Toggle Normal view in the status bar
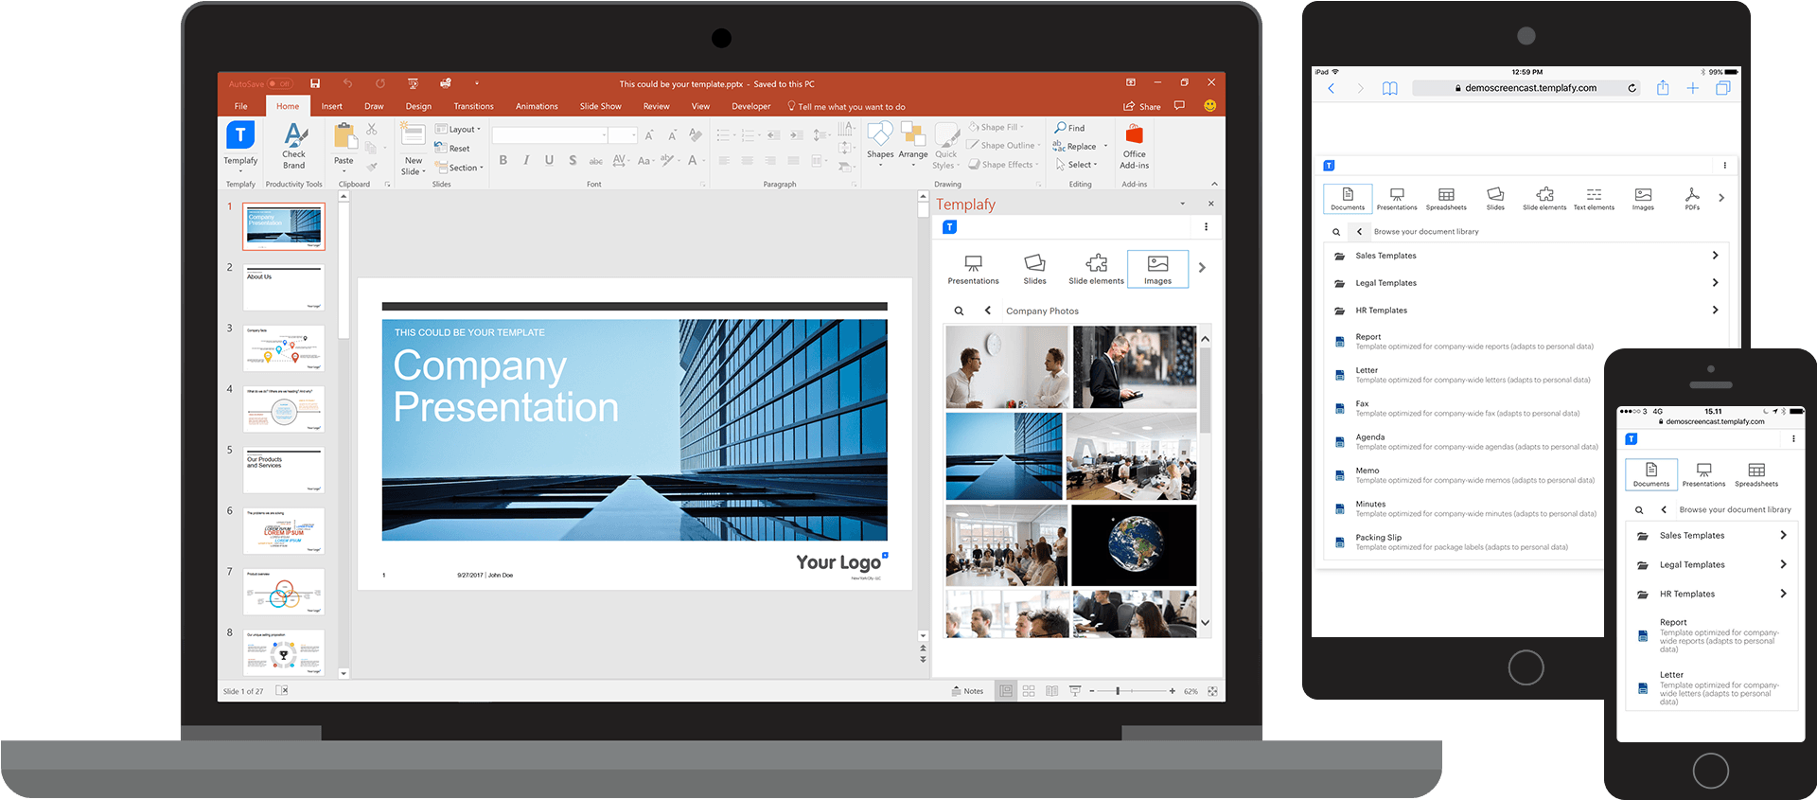Screen dimensions: 1817x800 pos(1005,691)
